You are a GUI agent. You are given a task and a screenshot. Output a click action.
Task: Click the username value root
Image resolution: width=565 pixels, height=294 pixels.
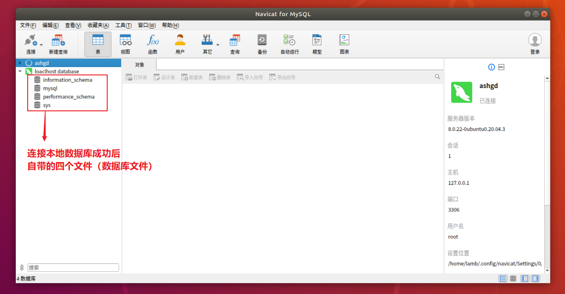[453, 237]
